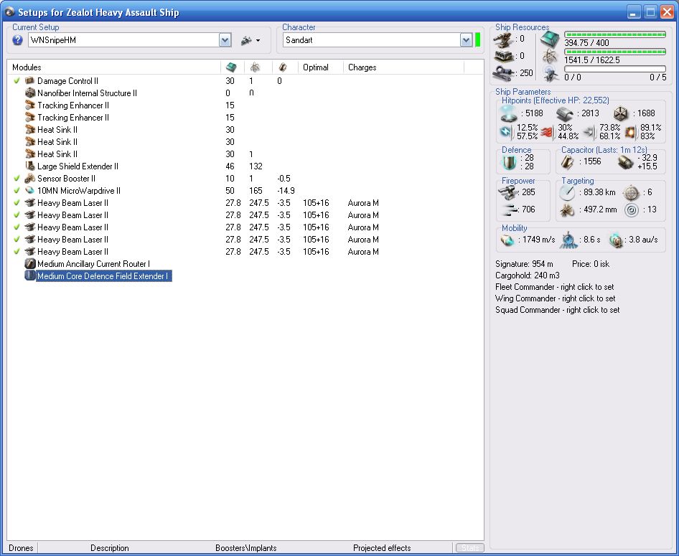Sort by the capacitor column header icon

[283, 67]
